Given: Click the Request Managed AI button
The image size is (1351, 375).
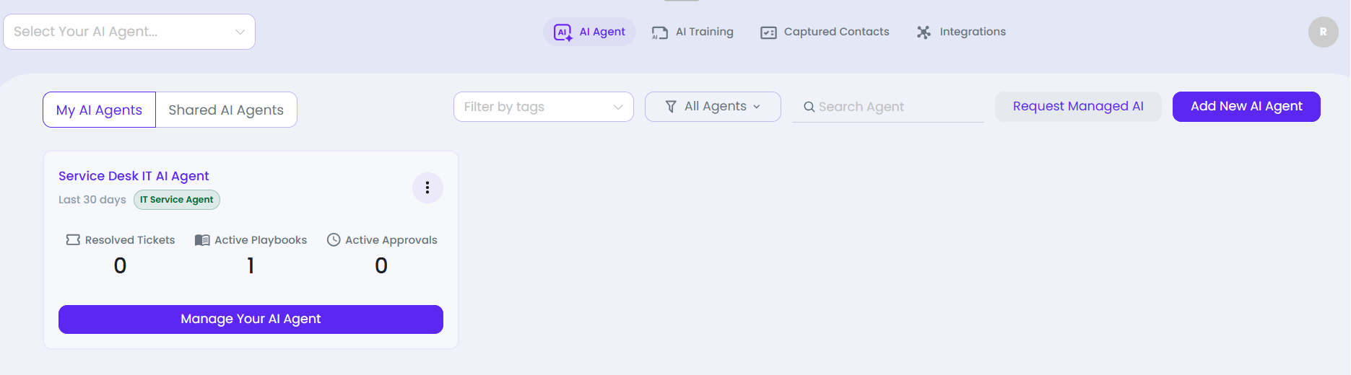Looking at the screenshot, I should pyautogui.click(x=1078, y=107).
